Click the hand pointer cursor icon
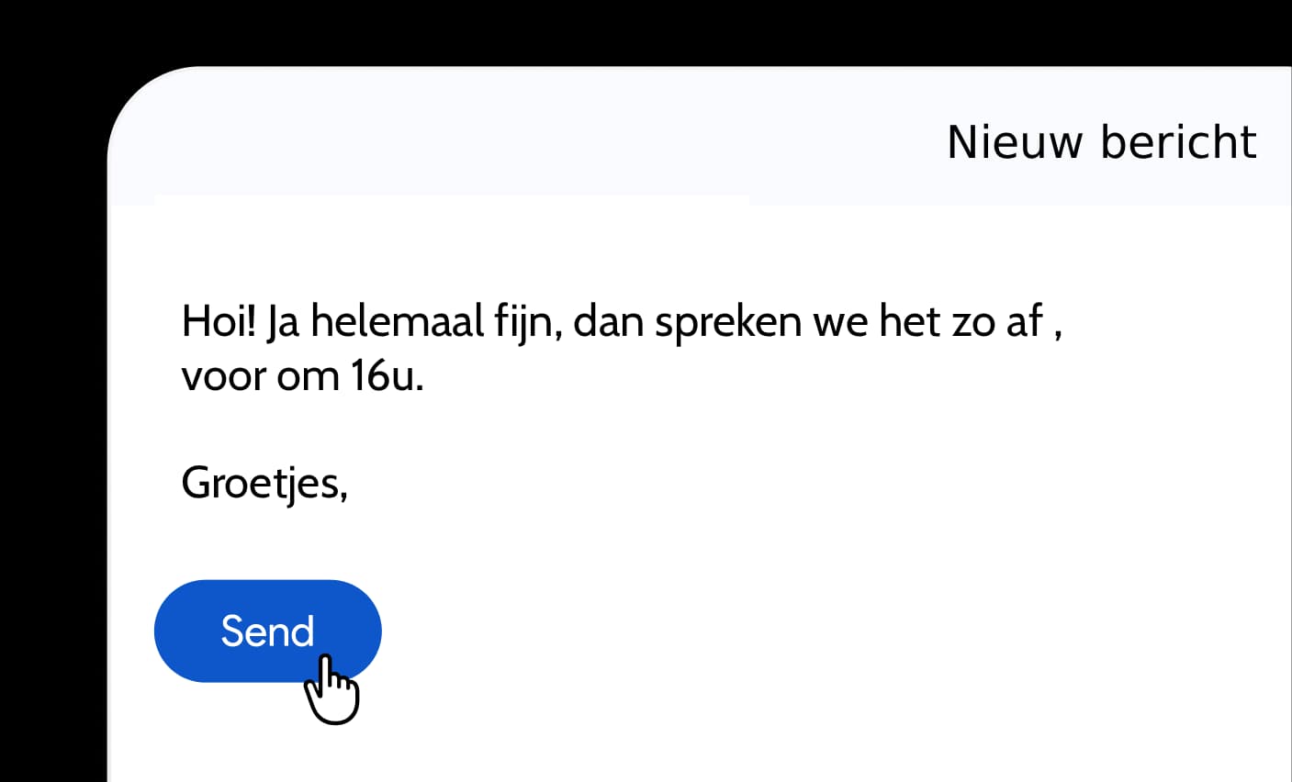Image resolution: width=1292 pixels, height=782 pixels. point(331,689)
